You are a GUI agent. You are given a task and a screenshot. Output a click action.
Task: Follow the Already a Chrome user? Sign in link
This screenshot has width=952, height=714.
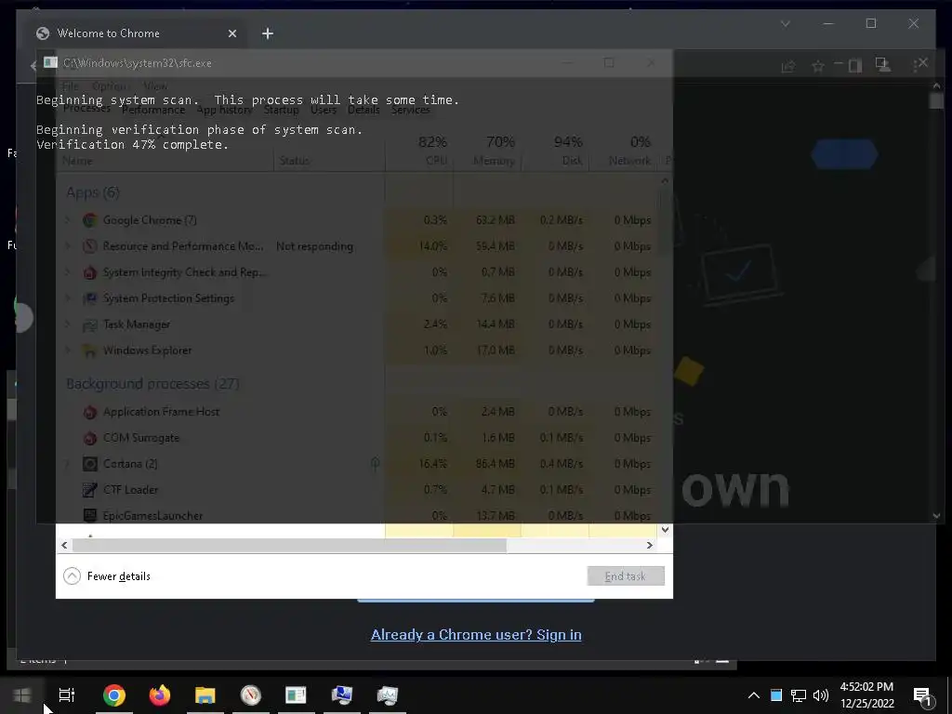476,634
